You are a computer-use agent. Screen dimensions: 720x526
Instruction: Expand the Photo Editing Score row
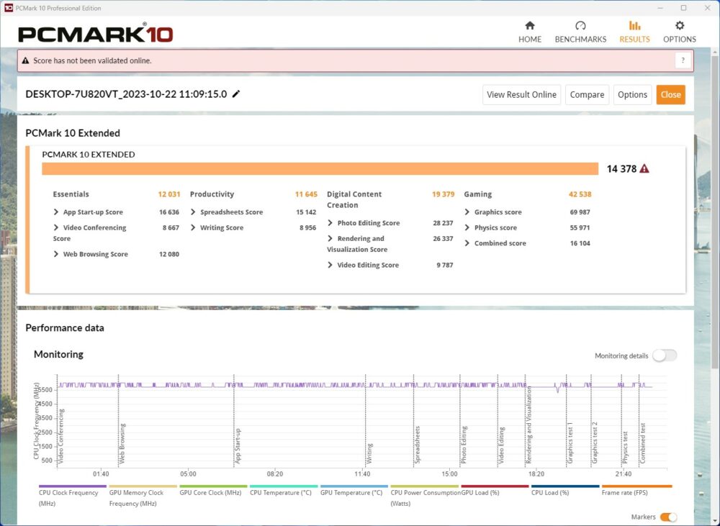330,223
